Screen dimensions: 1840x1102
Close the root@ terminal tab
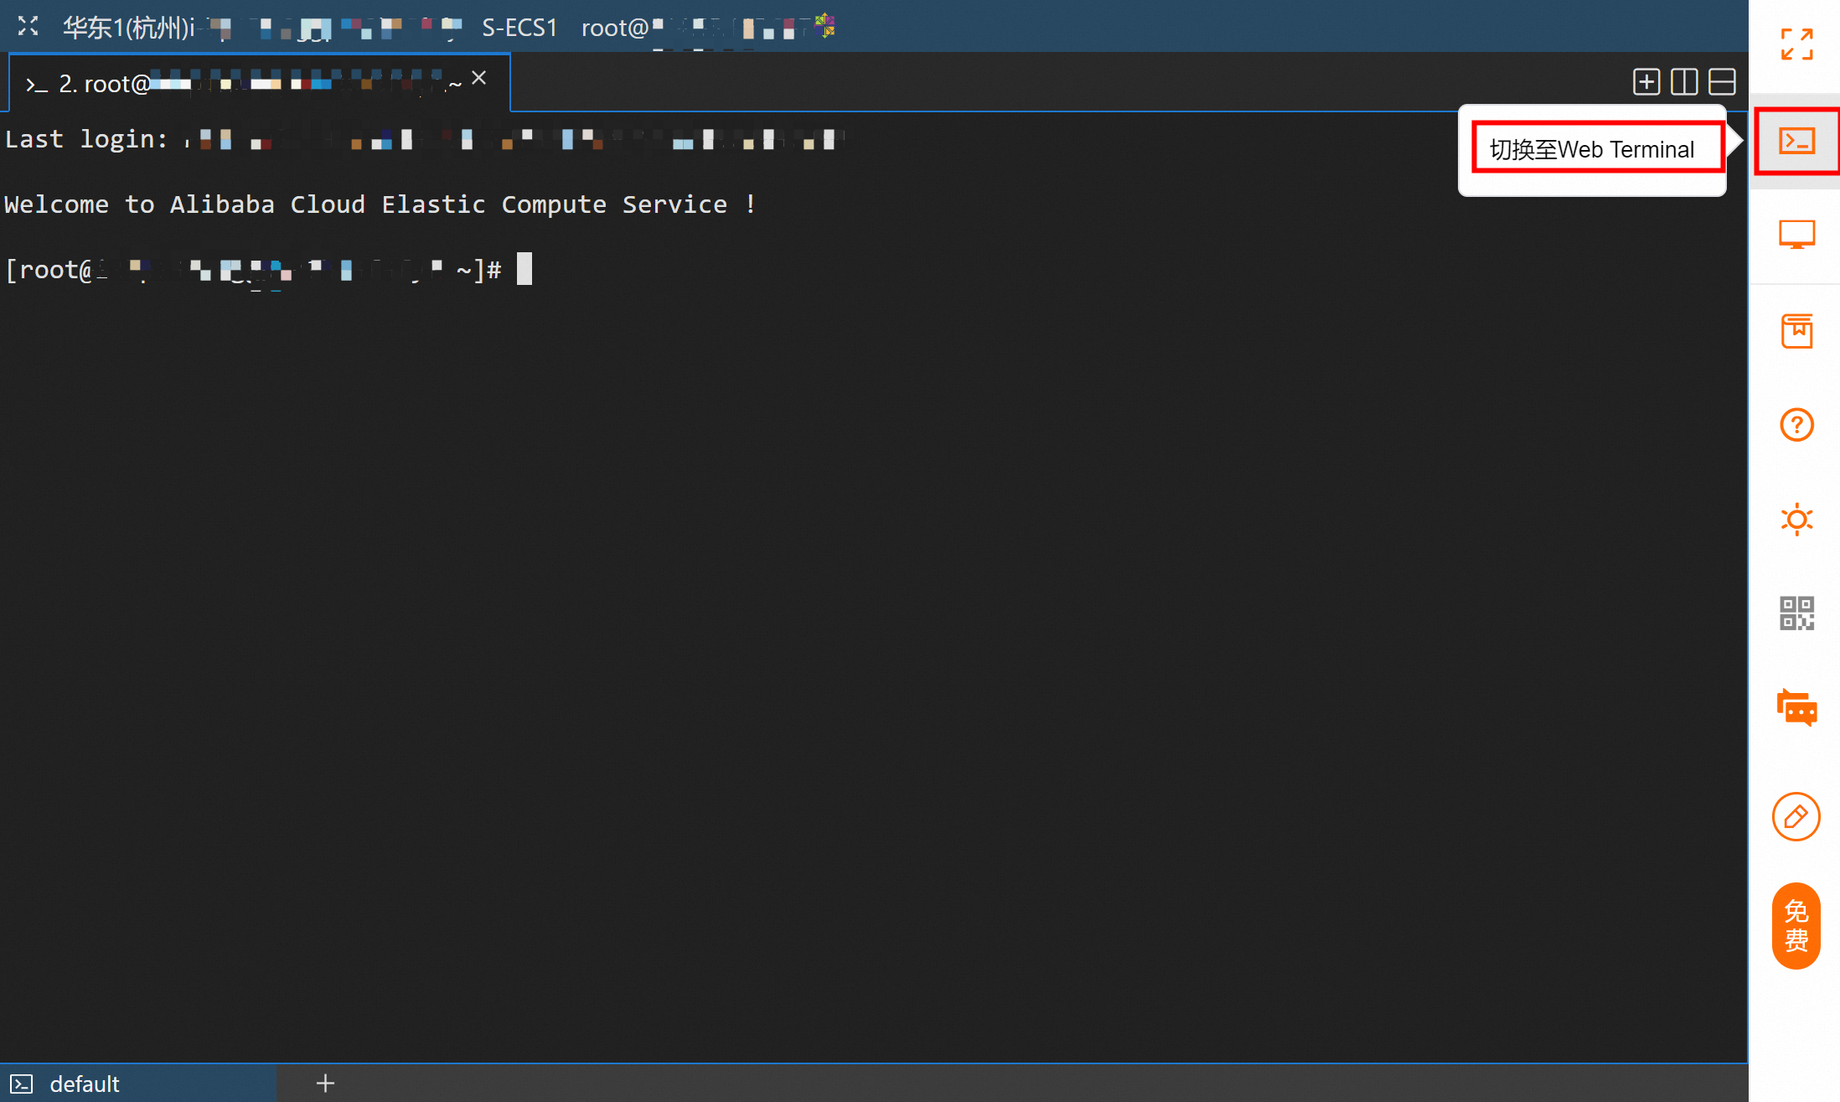tap(478, 78)
